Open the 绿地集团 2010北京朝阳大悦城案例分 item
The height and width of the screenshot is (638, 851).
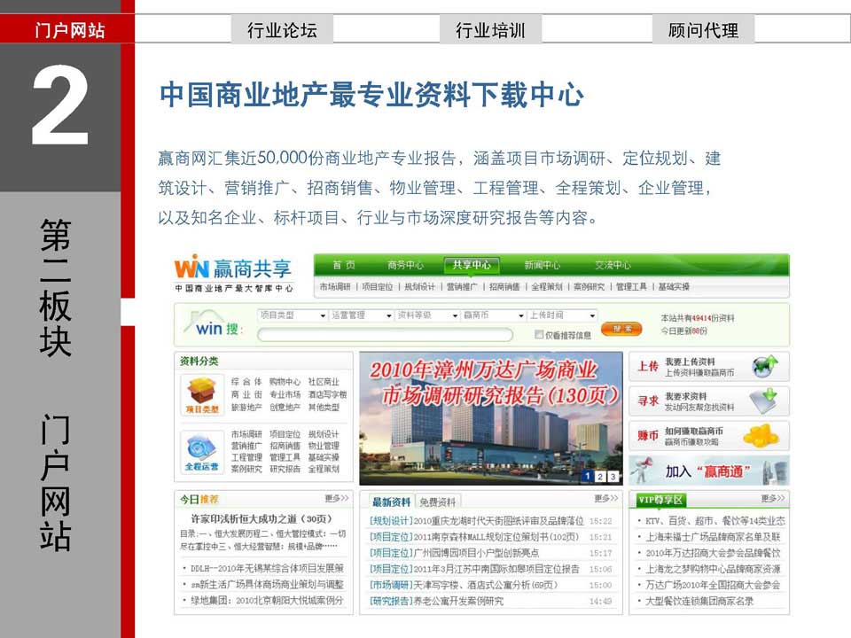(x=267, y=600)
